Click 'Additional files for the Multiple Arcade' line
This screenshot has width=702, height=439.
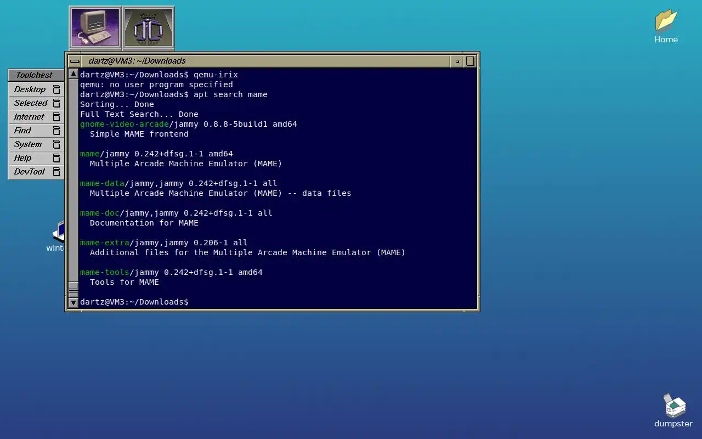[247, 252]
